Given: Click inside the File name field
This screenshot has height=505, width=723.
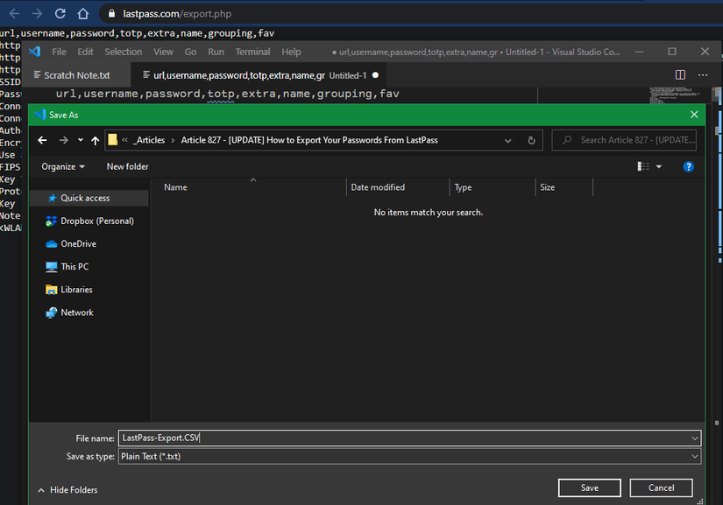Looking at the screenshot, I should pos(351,438).
